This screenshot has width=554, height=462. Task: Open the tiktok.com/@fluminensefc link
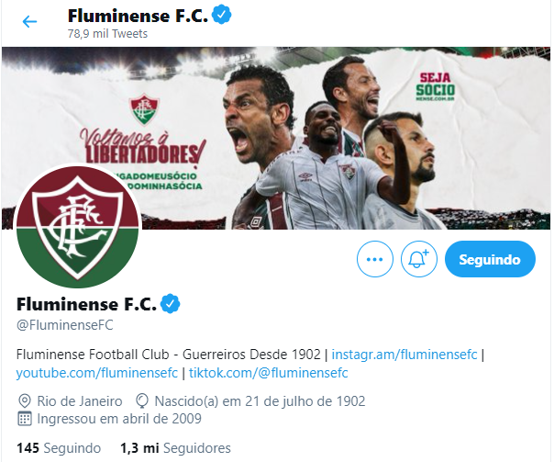[x=269, y=373]
